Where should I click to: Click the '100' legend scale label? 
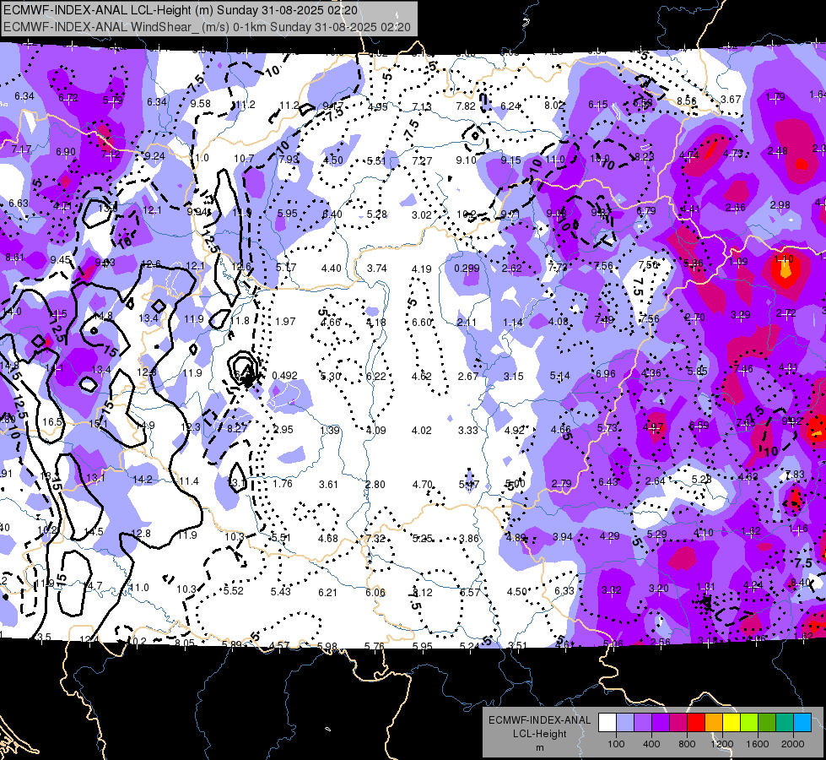[x=616, y=744]
